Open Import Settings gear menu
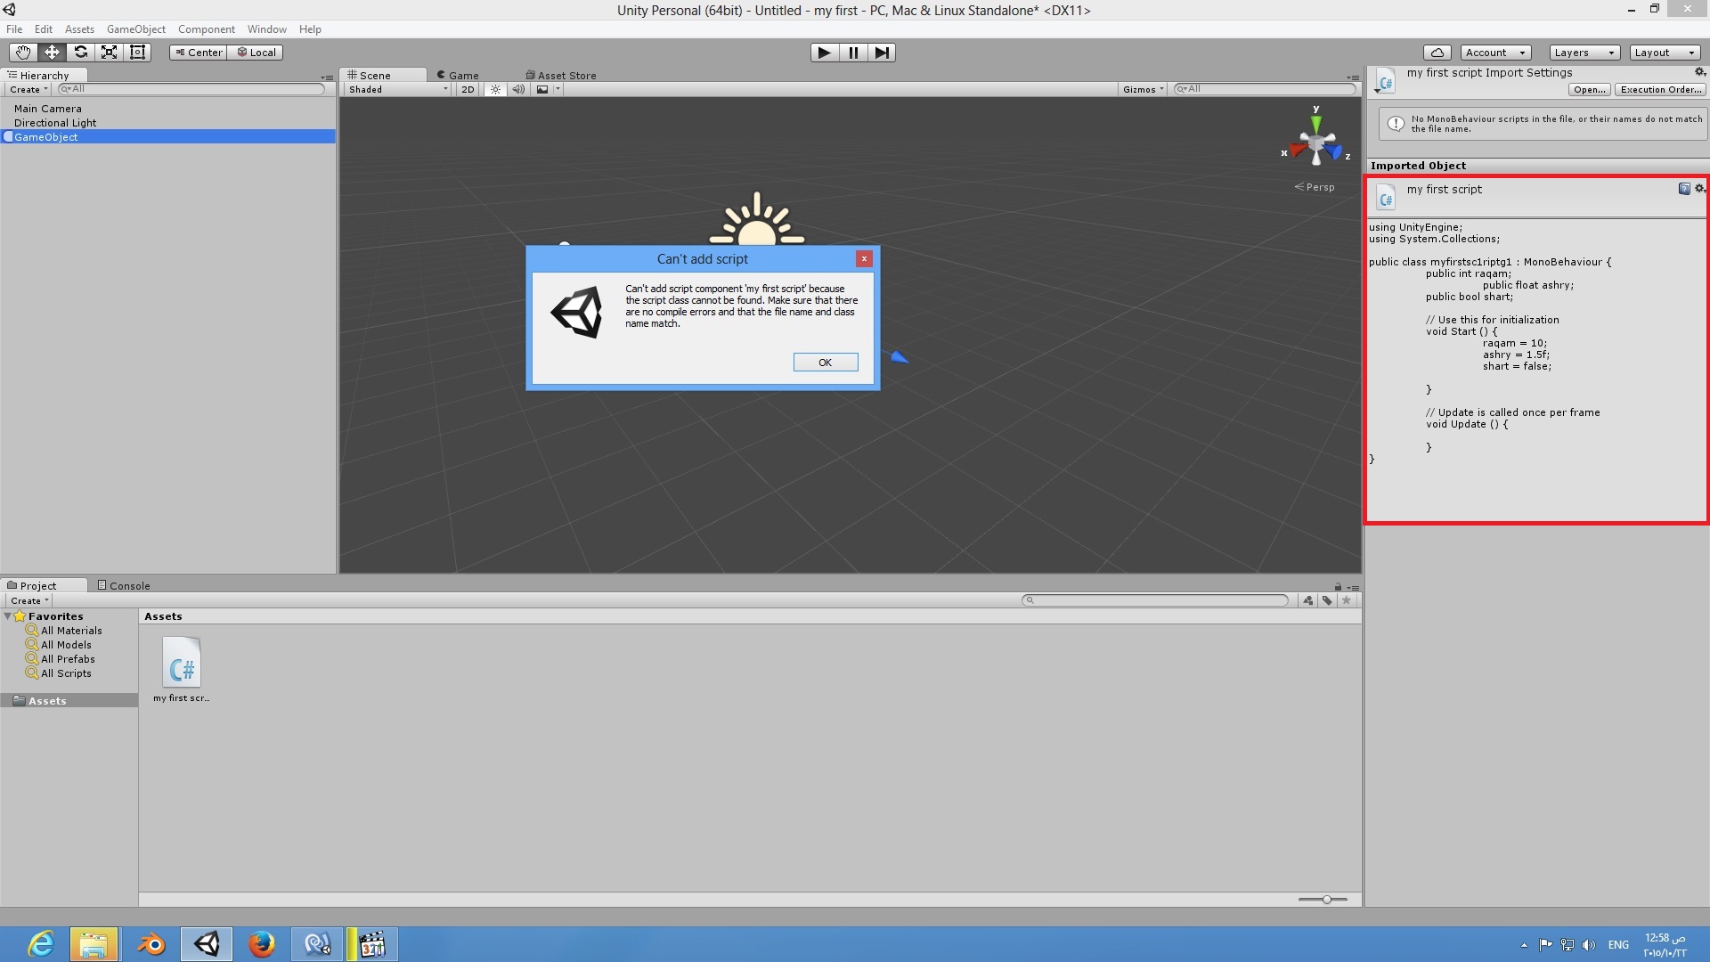Viewport: 1710px width, 962px height. 1699,73
